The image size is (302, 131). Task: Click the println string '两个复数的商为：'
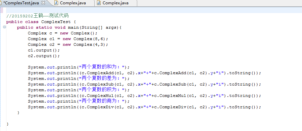coord(102,101)
